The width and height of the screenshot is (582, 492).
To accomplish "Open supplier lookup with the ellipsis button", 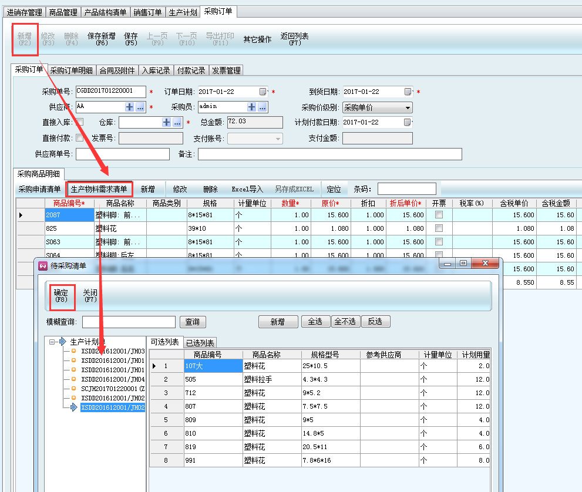I will tap(140, 107).
